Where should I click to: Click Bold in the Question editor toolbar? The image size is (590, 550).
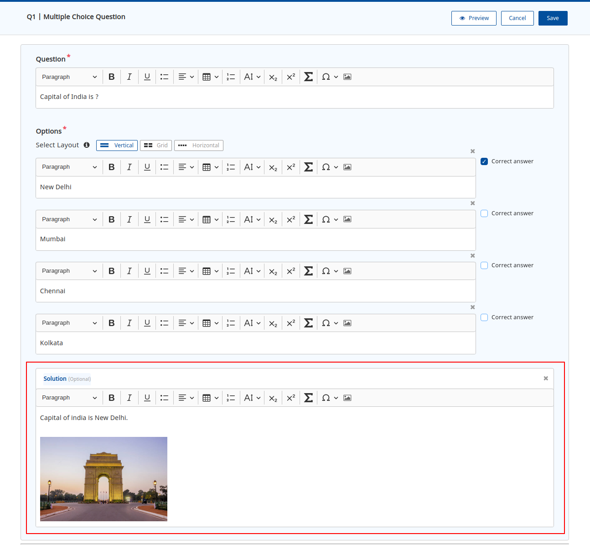(112, 77)
